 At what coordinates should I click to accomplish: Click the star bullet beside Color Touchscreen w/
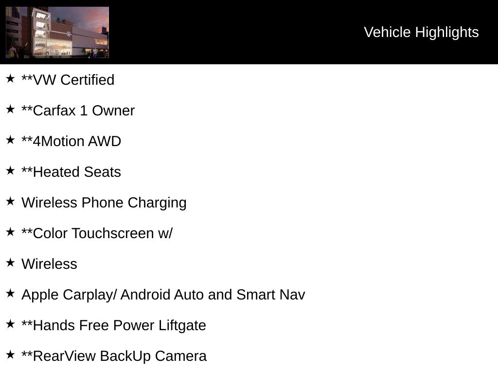click(10, 232)
